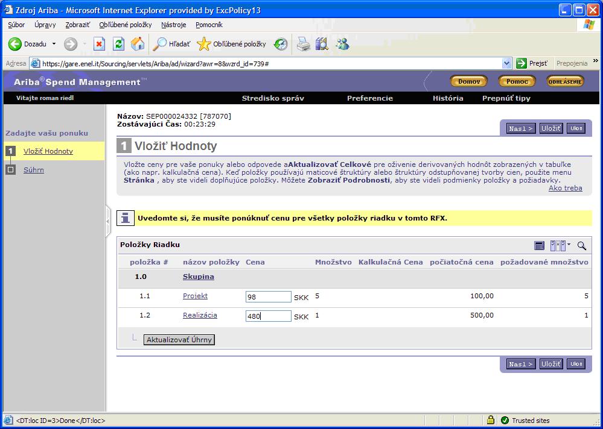The height and width of the screenshot is (429, 603).
Task: Open the Realizácia item link
Action: 200,315
